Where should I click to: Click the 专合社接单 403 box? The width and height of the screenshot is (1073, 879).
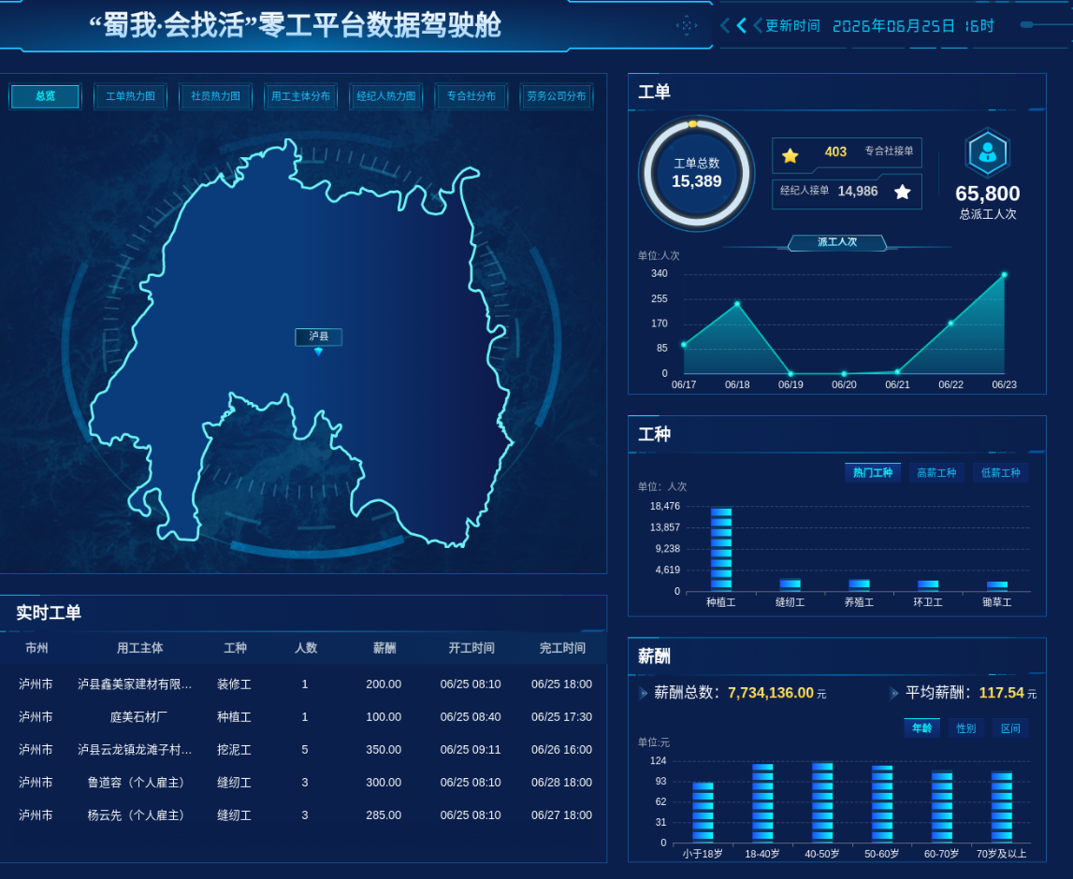847,152
